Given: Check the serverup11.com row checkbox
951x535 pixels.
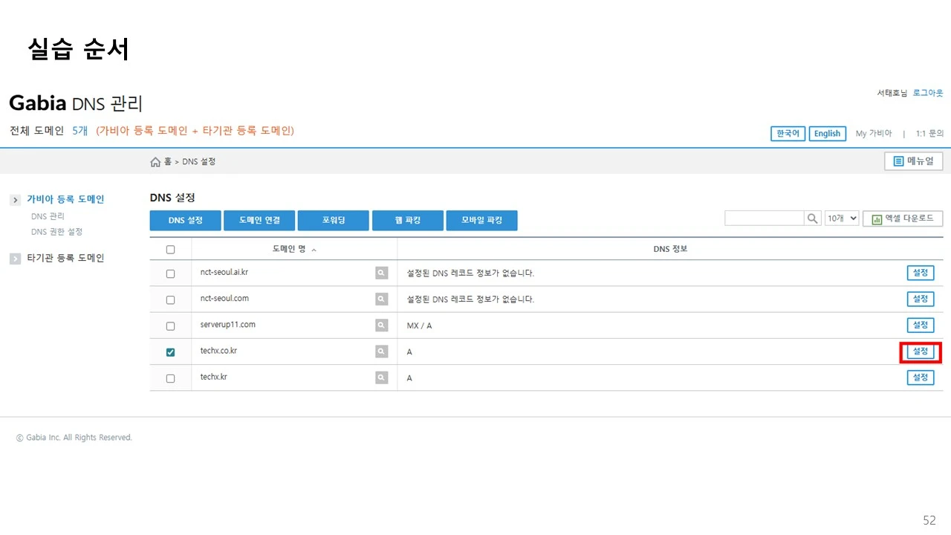Looking at the screenshot, I should (170, 326).
